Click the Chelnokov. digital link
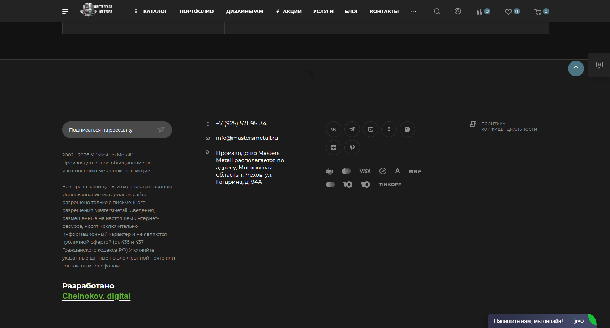The image size is (610, 328). pos(96,296)
